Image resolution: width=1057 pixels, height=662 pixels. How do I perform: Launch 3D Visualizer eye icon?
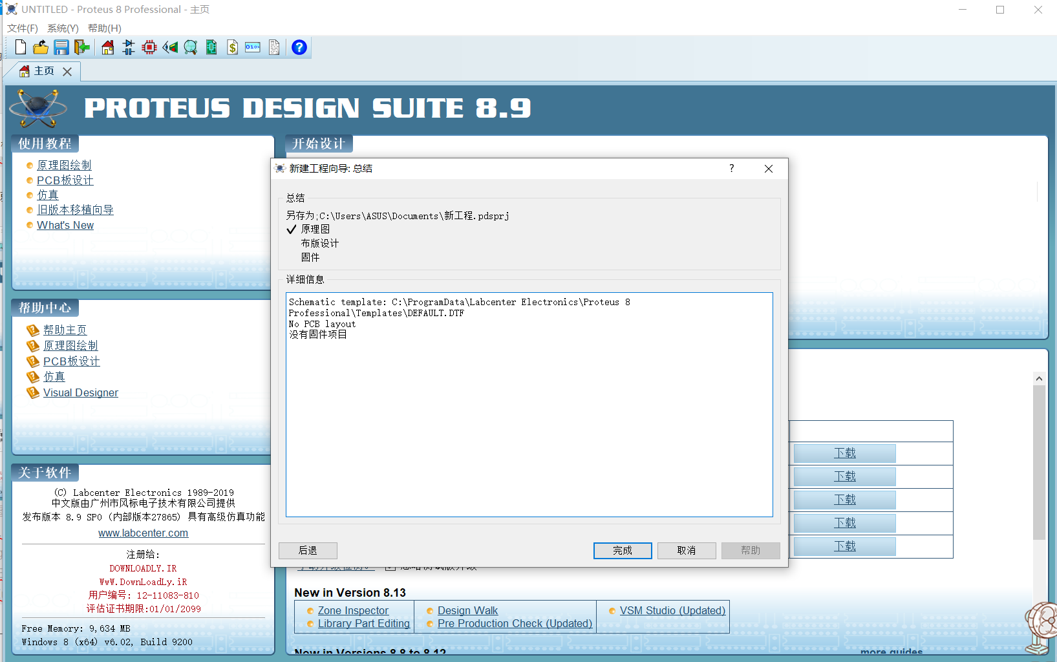click(170, 47)
